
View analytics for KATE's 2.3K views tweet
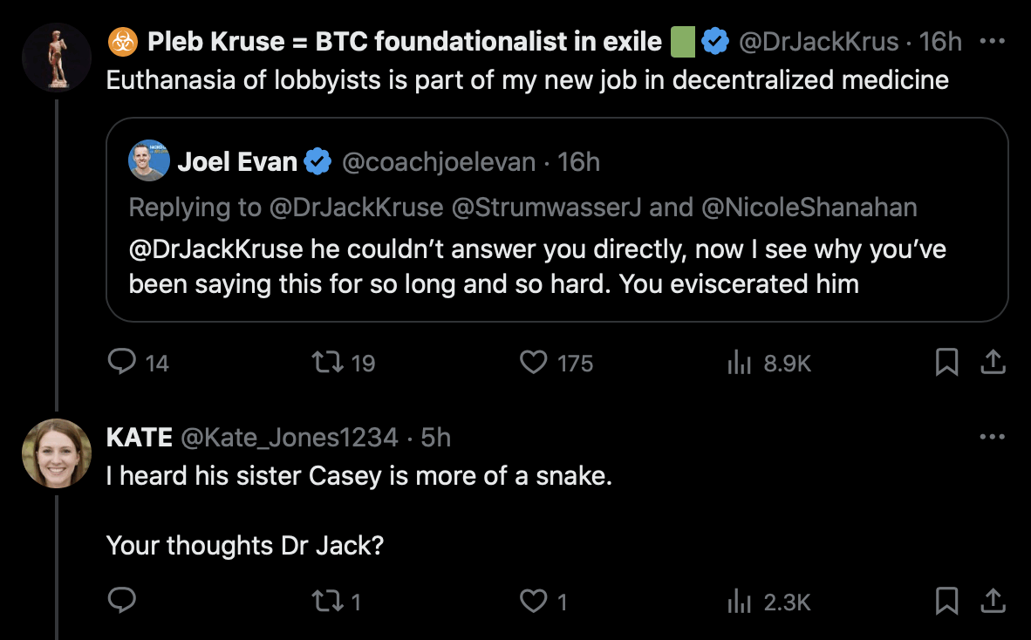coord(739,601)
